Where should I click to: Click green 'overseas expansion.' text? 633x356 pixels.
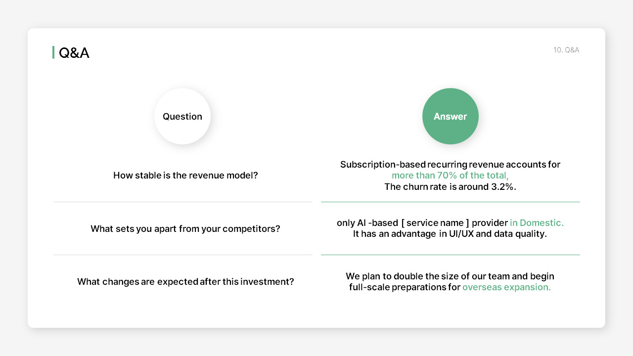507,287
